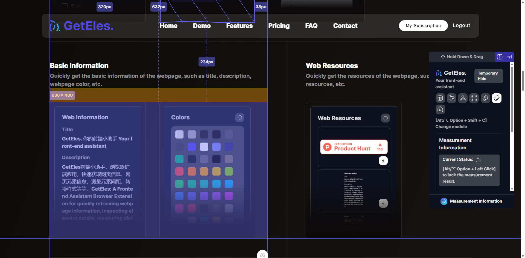Click the '636 × 400' size label
The height and width of the screenshot is (258, 525).
pyautogui.click(x=62, y=95)
